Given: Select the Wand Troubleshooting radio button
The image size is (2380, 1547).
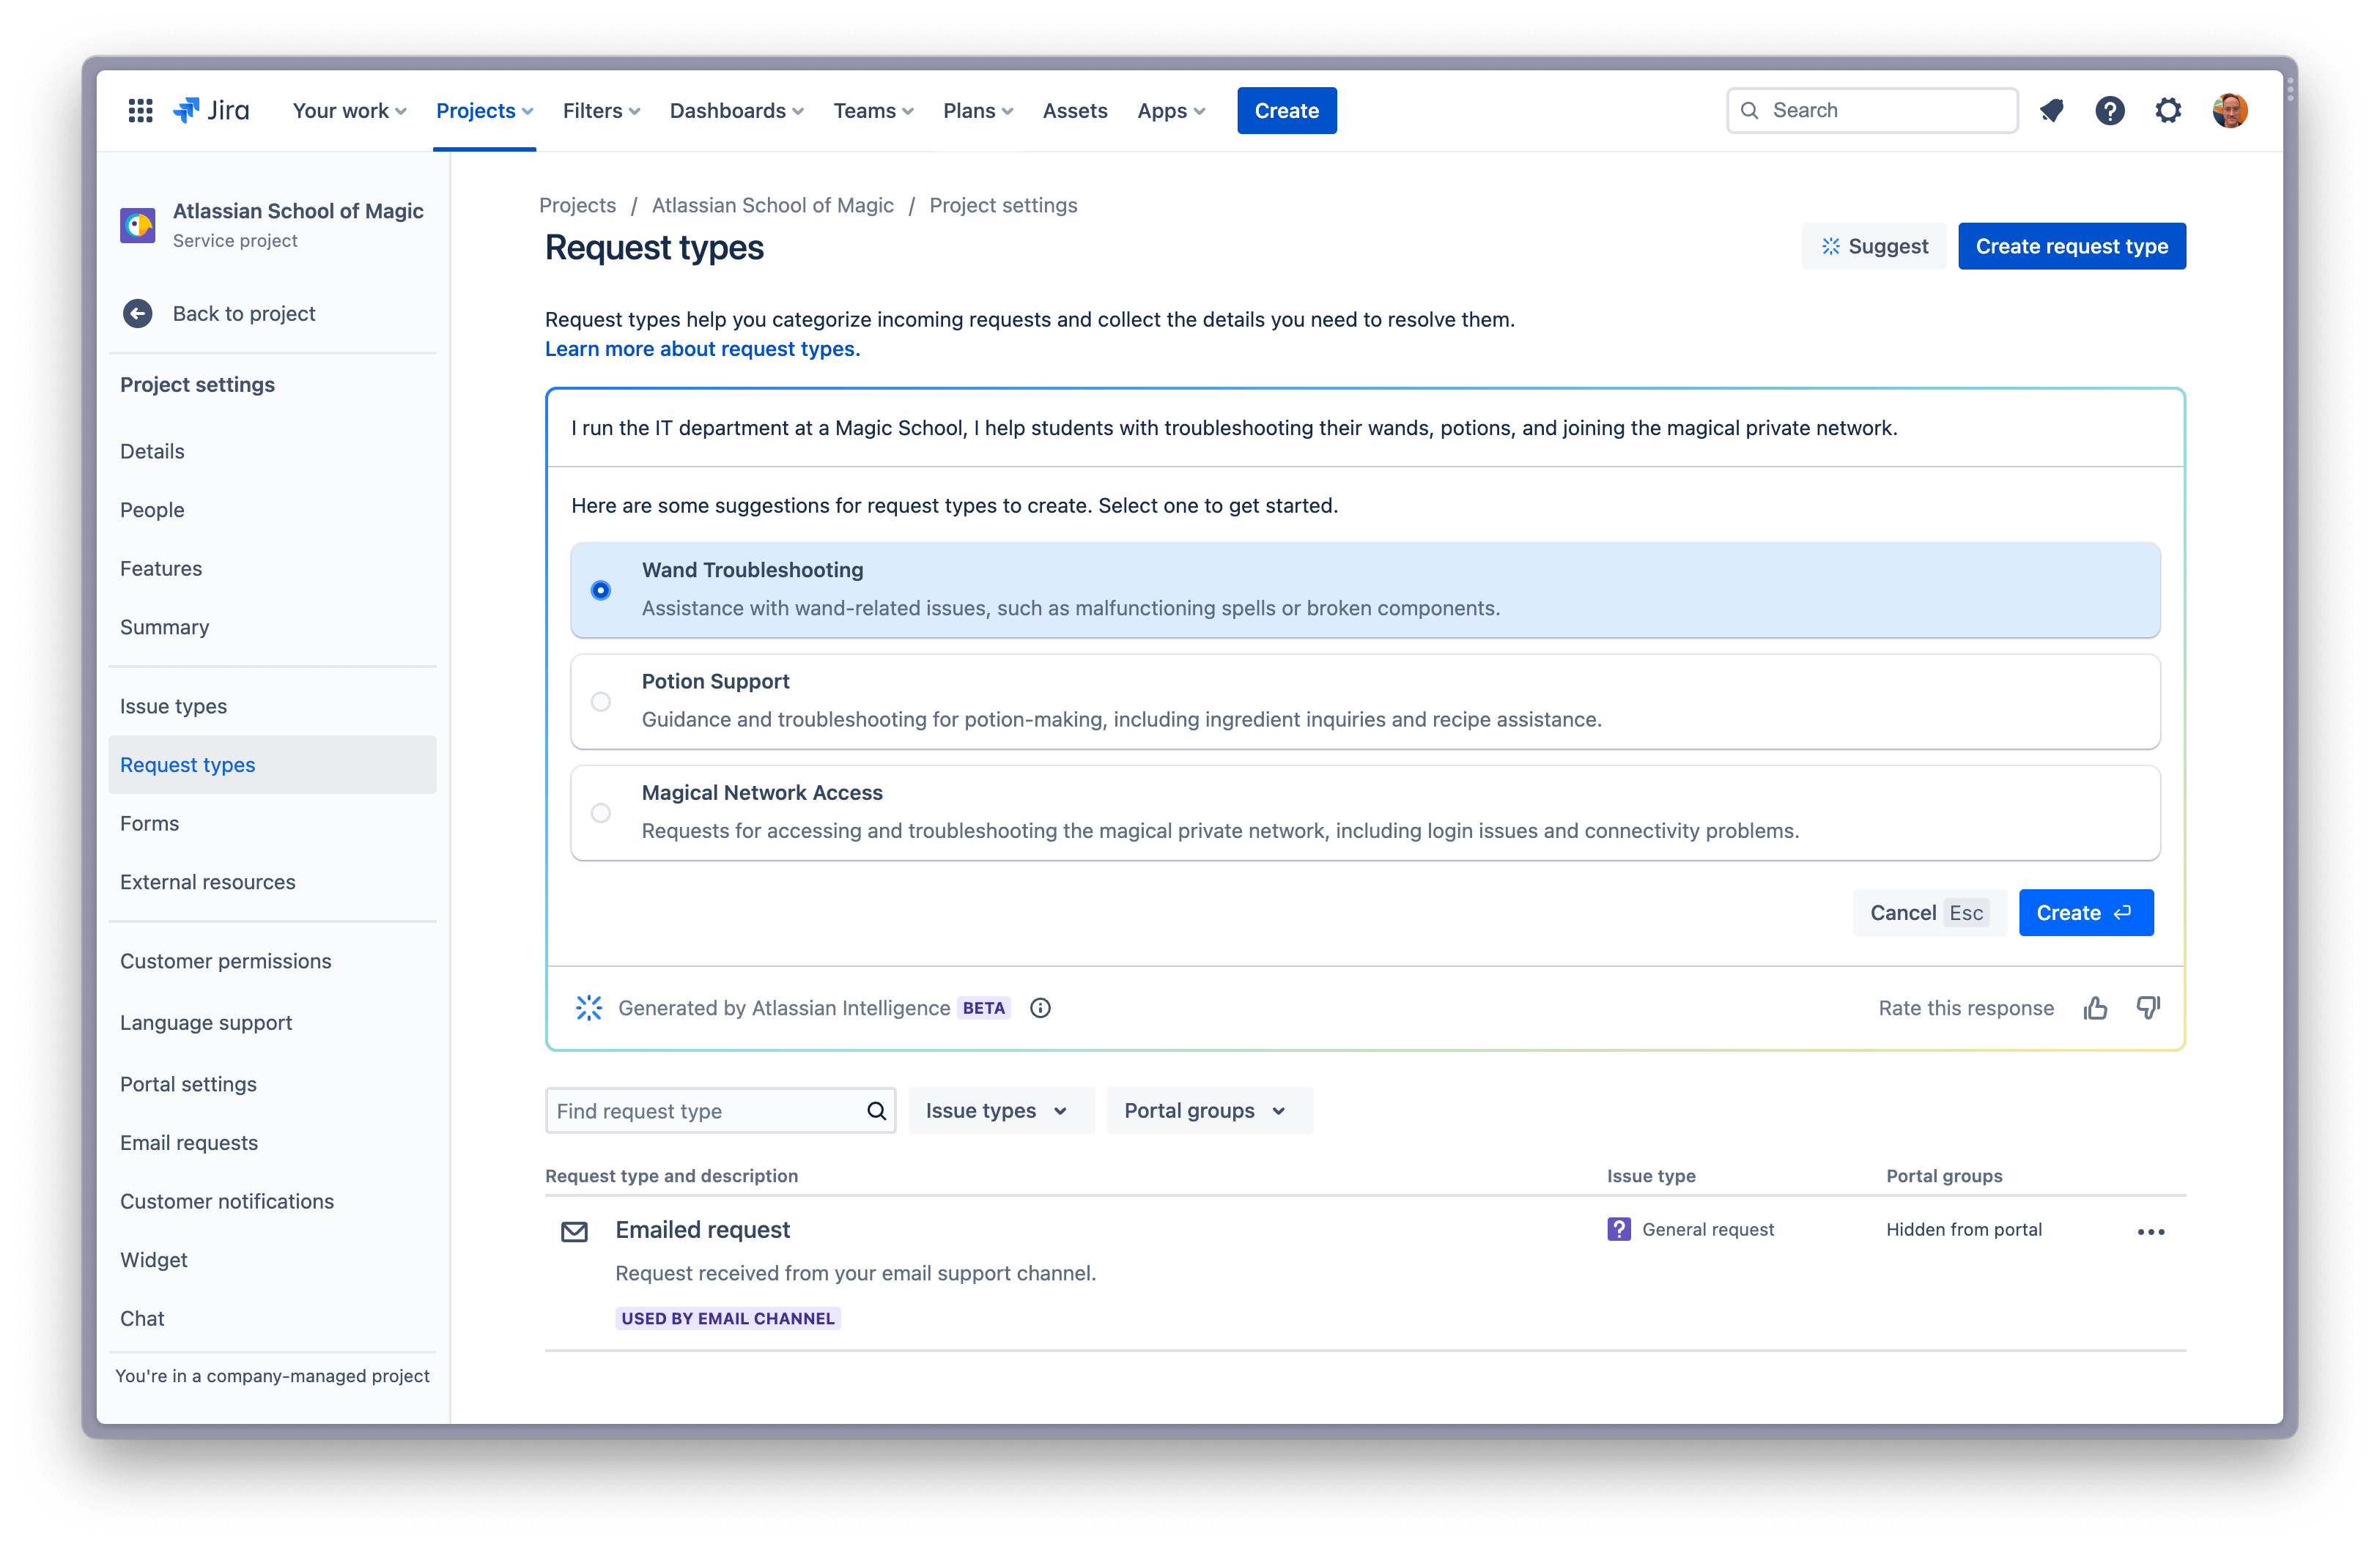Looking at the screenshot, I should click(x=602, y=590).
